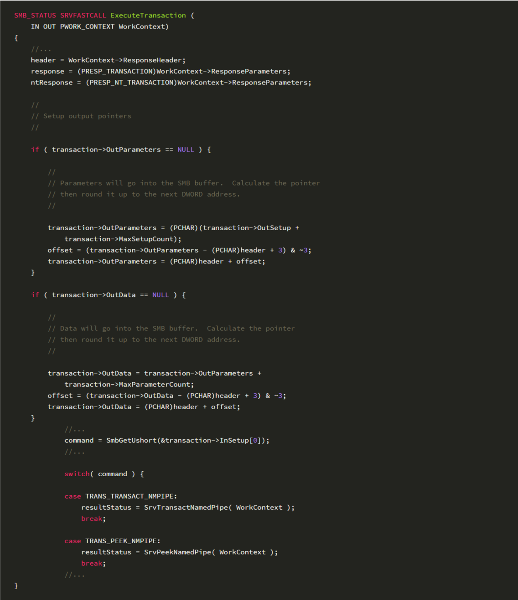Click the ExecuteTransaction function name
This screenshot has height=600, width=518.
148,15
